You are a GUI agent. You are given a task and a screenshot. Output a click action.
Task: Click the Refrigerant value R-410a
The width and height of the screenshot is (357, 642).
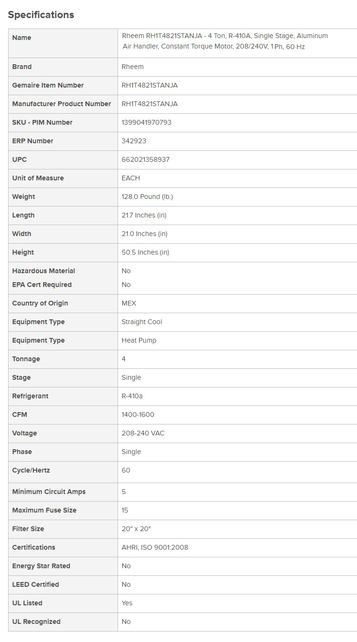pos(132,396)
